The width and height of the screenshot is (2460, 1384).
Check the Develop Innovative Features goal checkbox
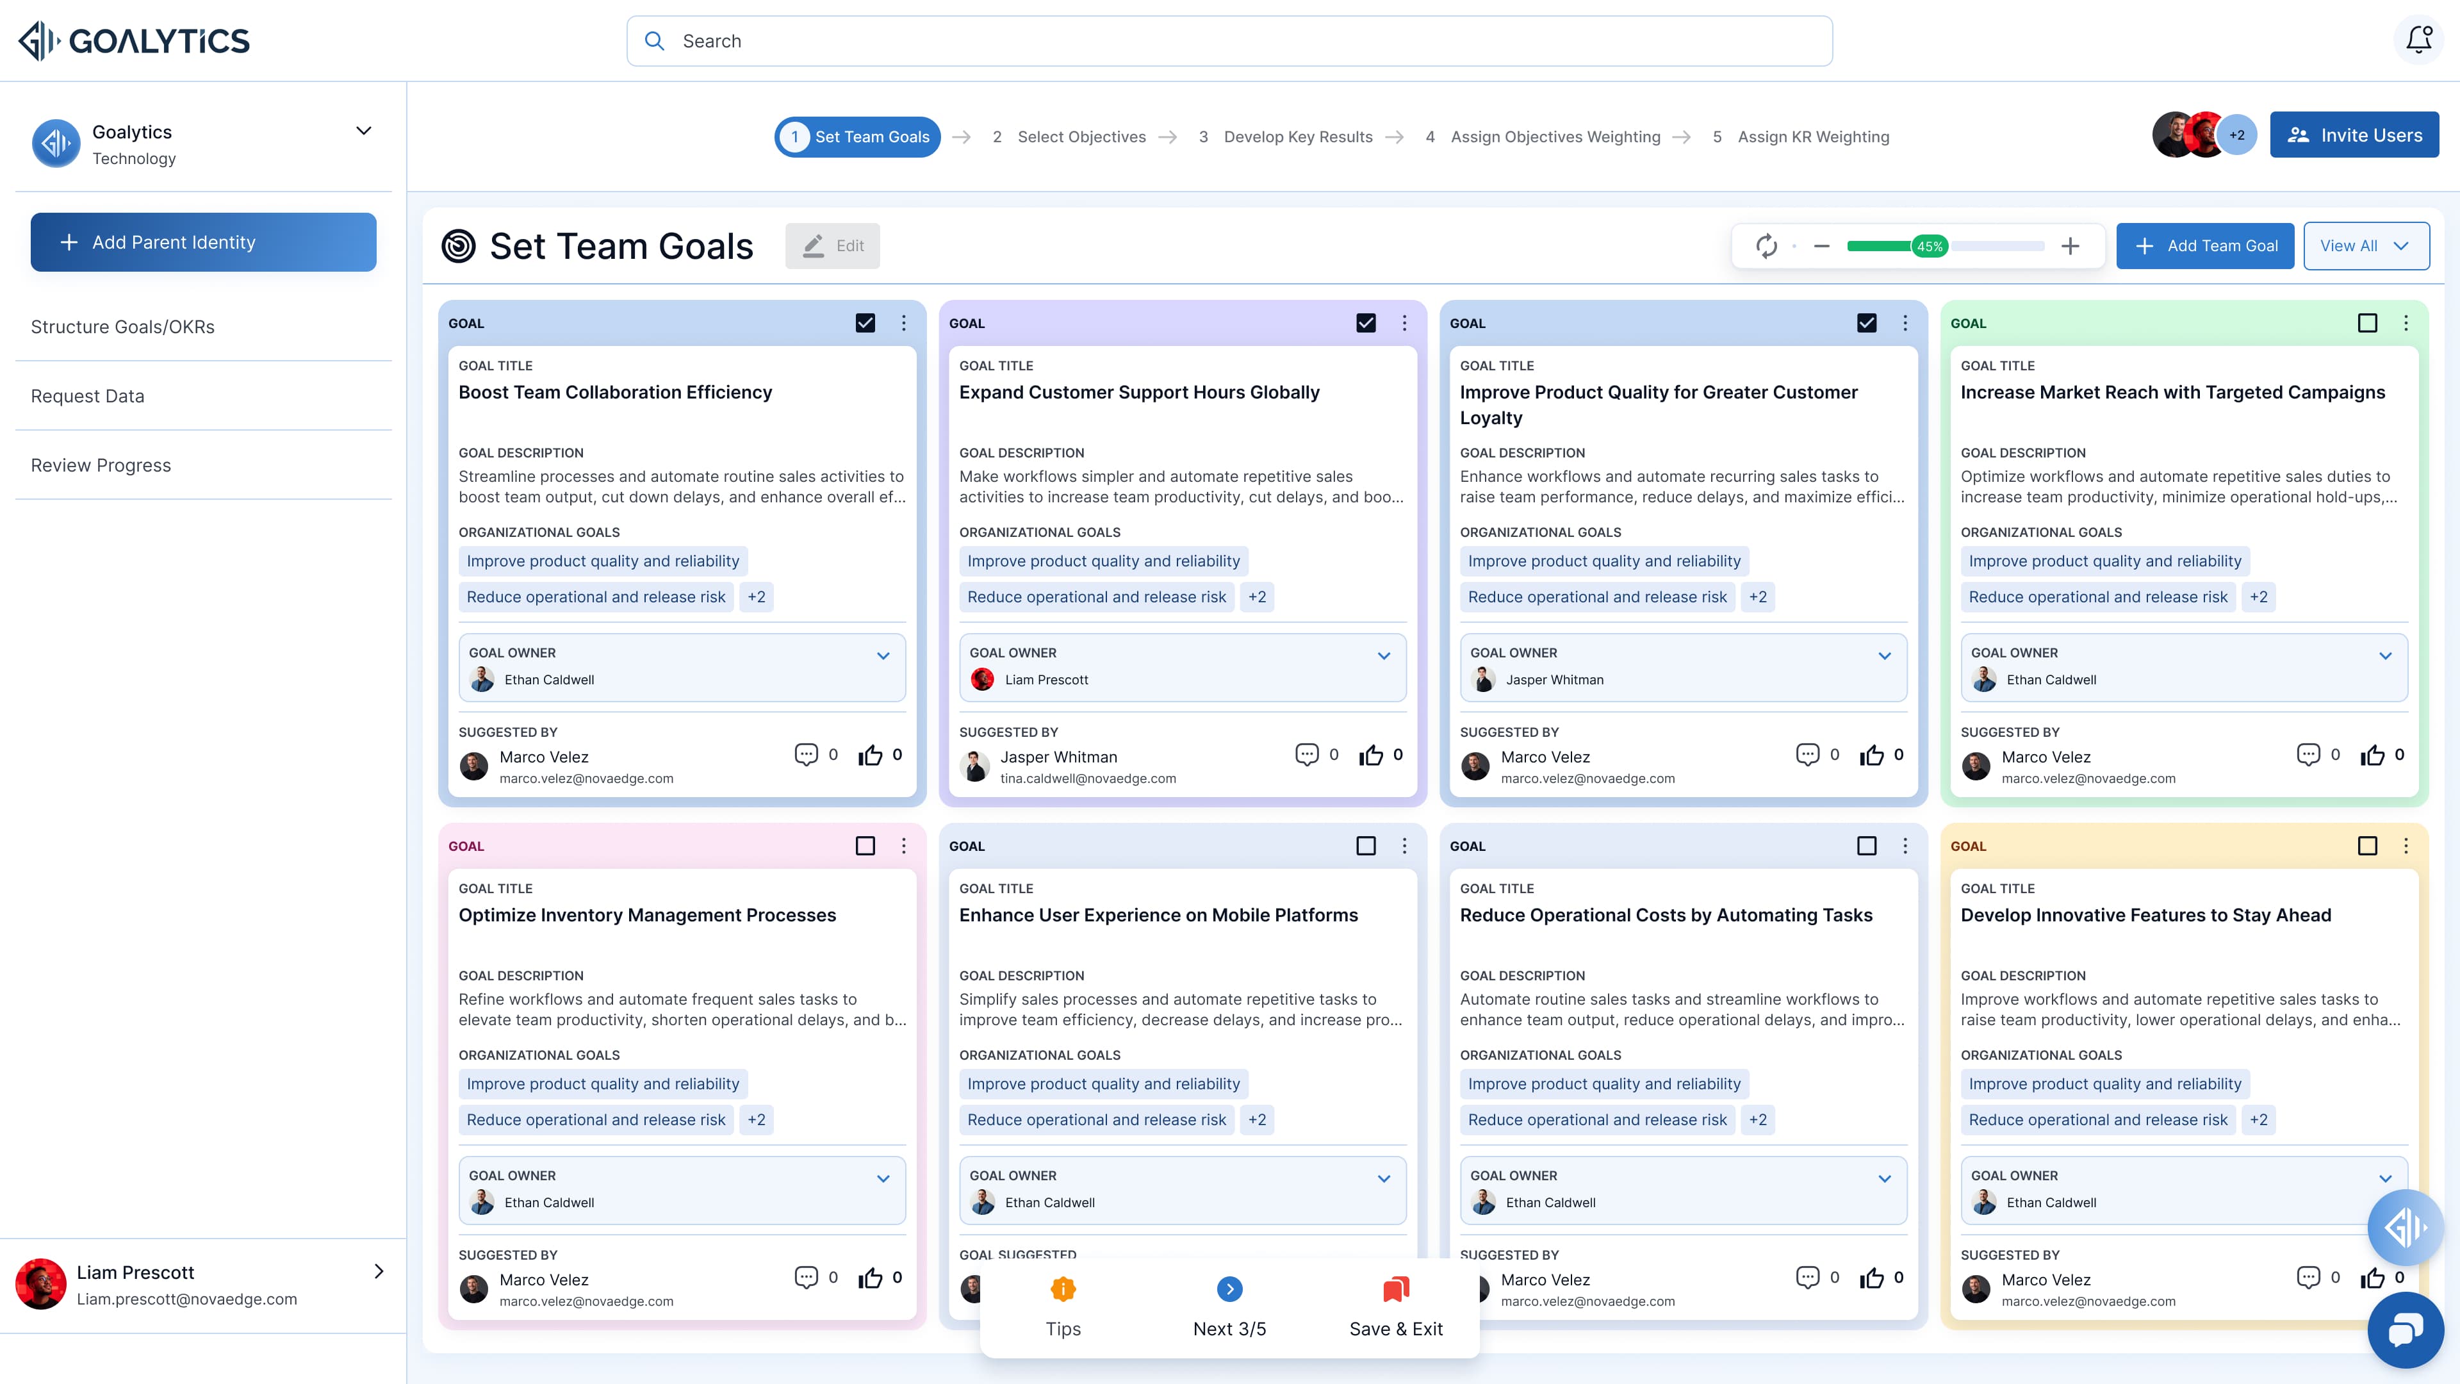click(2367, 845)
